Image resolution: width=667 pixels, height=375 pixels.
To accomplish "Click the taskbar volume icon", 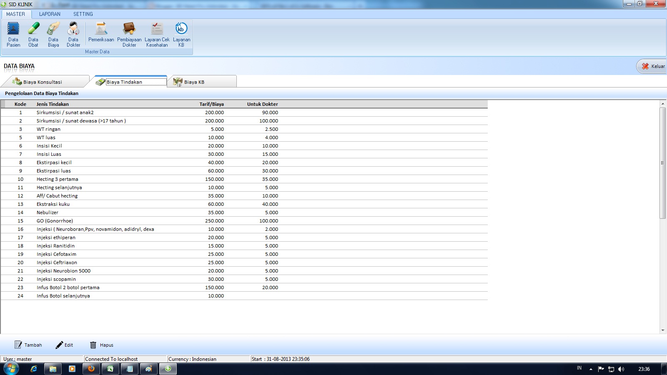I will (621, 369).
